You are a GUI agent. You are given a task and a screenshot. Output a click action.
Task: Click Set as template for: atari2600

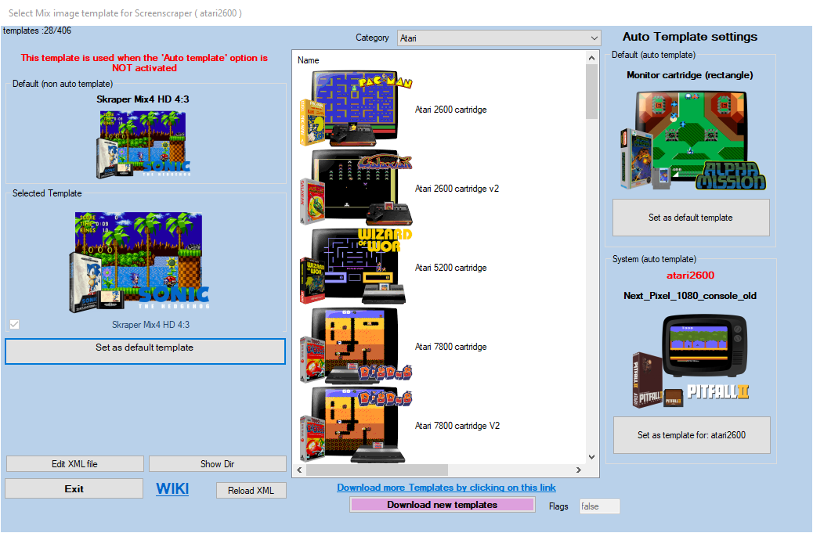coord(691,435)
